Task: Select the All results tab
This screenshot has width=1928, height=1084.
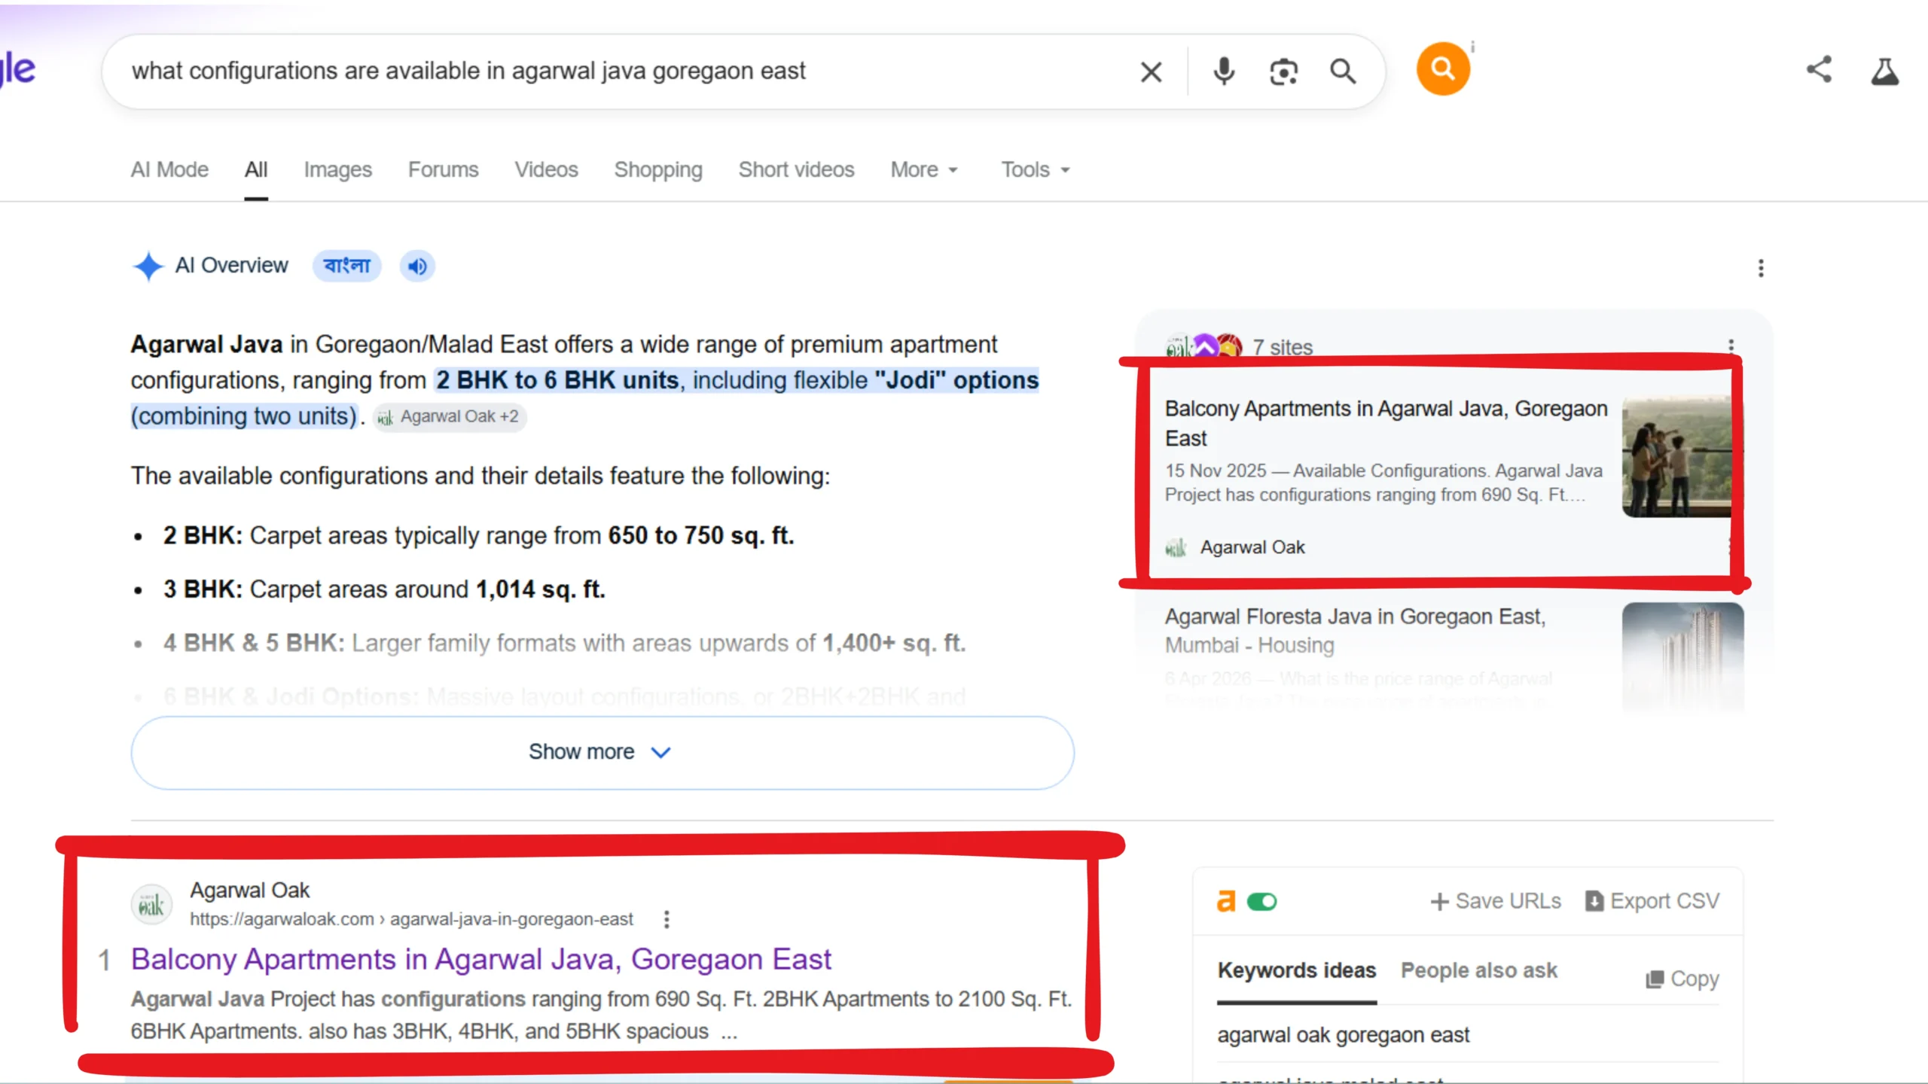Action: point(256,170)
